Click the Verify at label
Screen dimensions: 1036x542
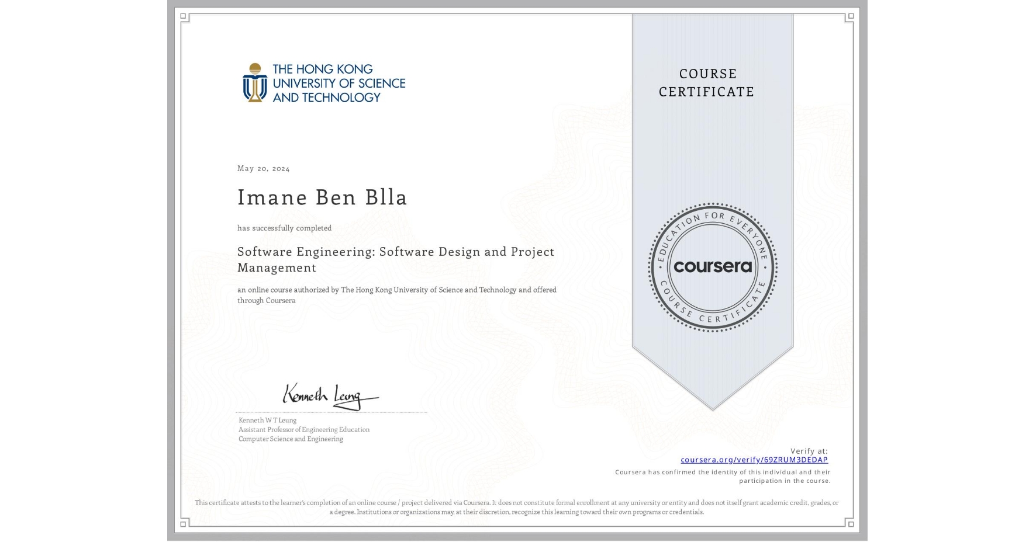(x=809, y=450)
